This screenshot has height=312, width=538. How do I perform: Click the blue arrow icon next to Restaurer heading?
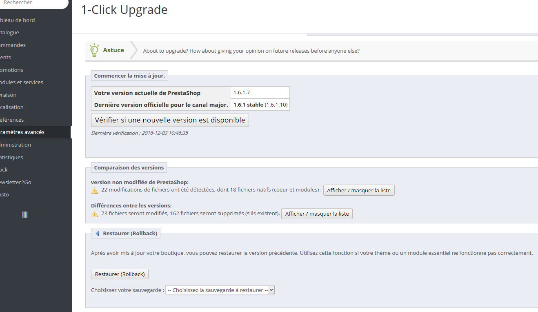97,234
